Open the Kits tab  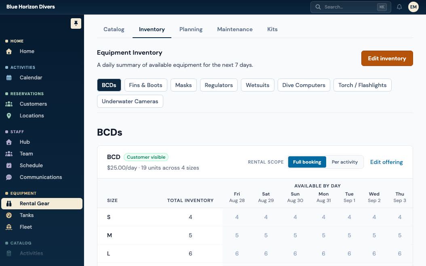[x=272, y=30]
